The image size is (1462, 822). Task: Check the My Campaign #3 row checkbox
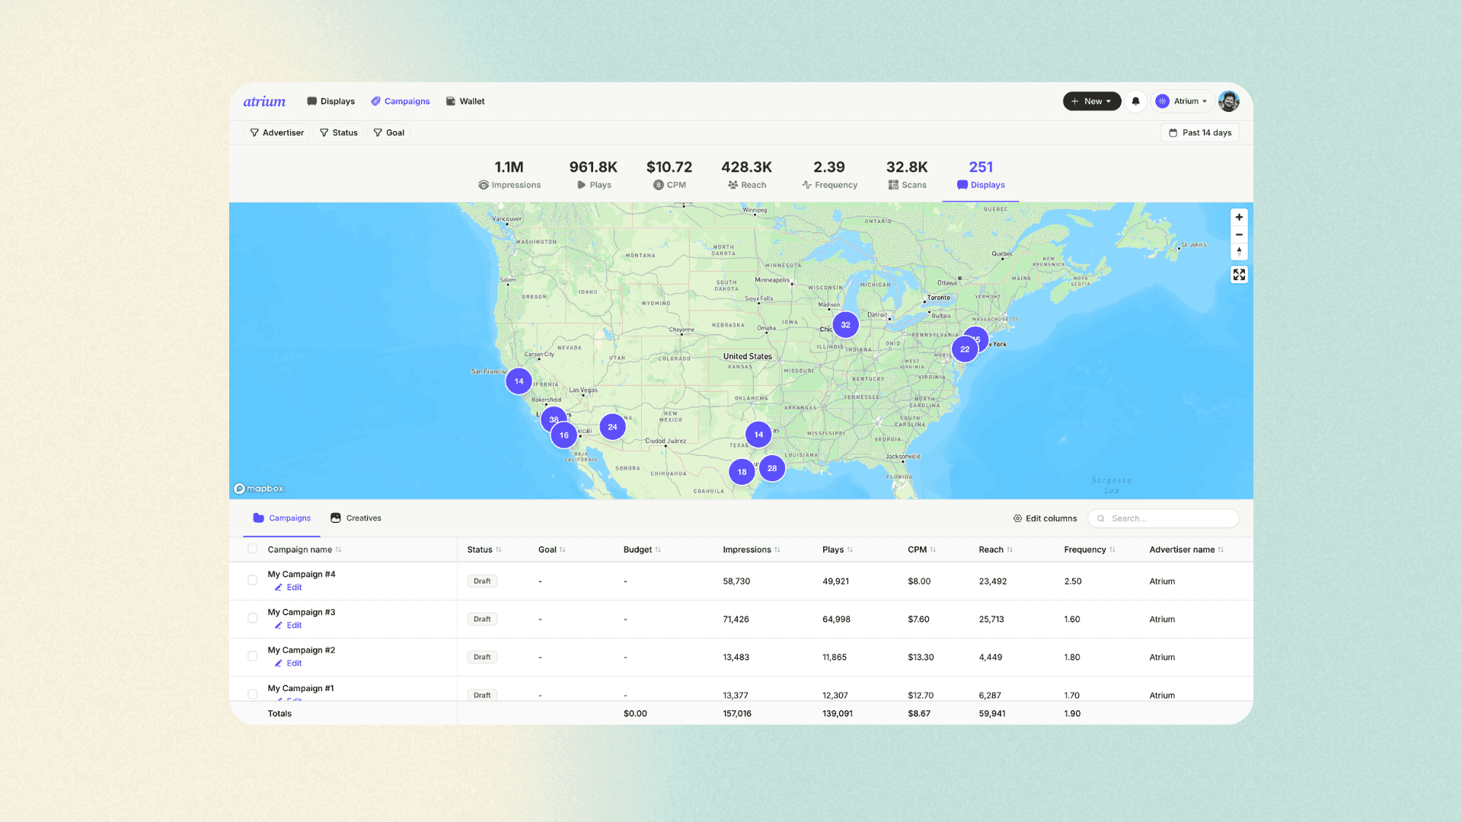253,618
